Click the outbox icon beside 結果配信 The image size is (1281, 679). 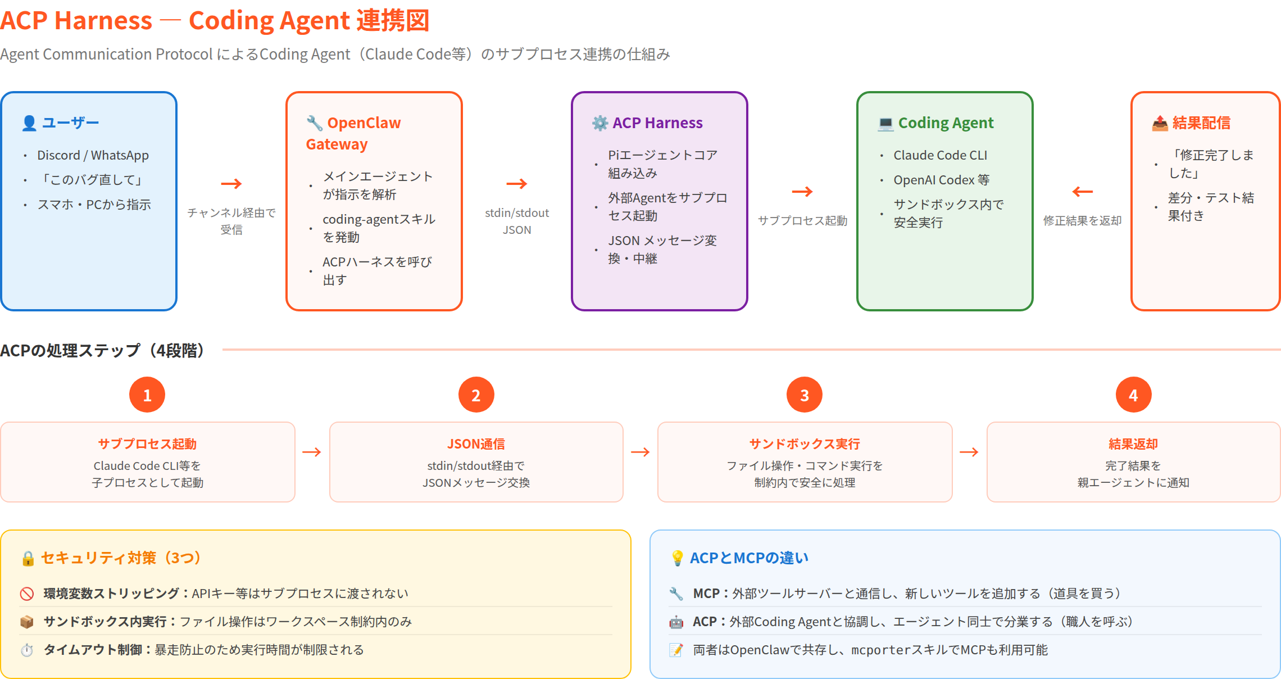pyautogui.click(x=1160, y=123)
